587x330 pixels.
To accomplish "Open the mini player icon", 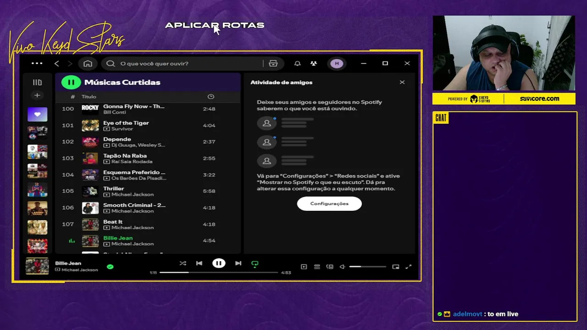I will click(x=396, y=267).
